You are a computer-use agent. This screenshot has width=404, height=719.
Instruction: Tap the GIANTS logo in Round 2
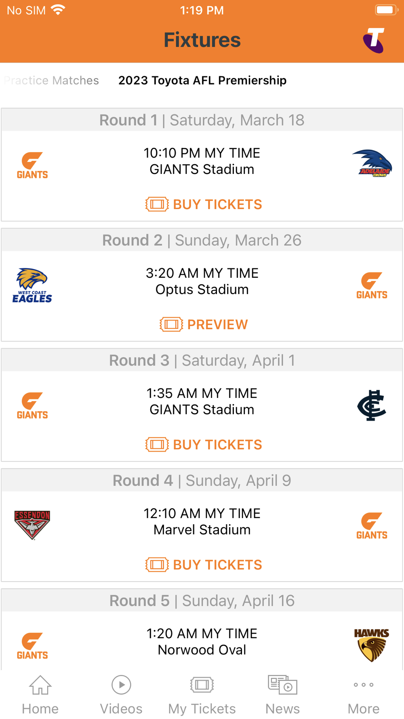point(372,285)
